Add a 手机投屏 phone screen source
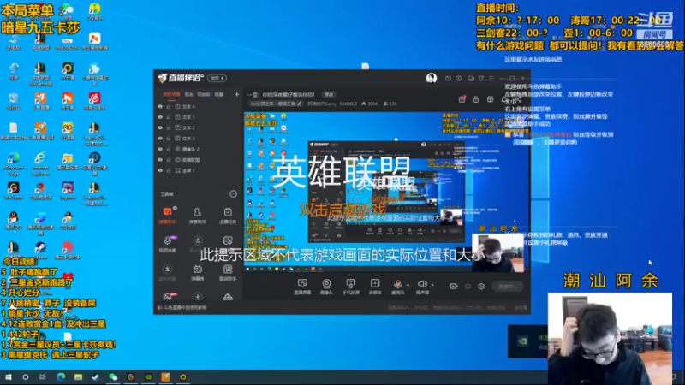Screen dimensions: 685x385 coord(351,287)
